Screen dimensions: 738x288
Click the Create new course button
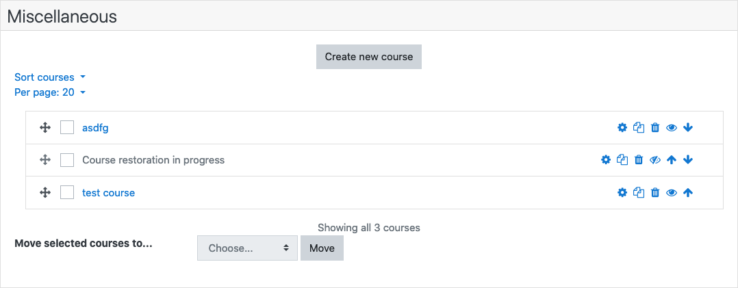point(368,57)
